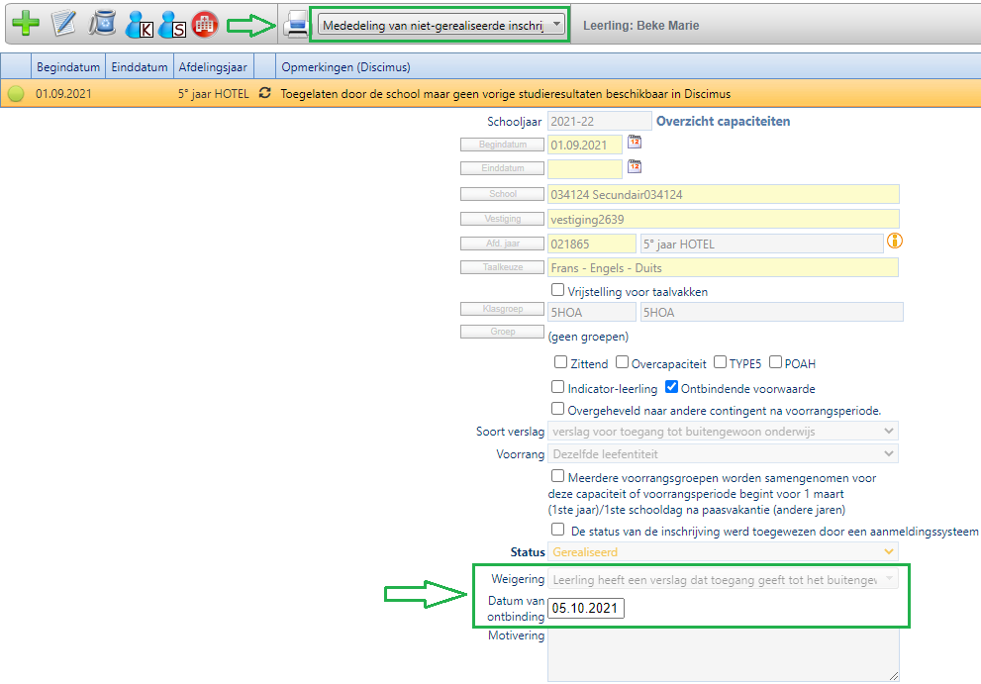Click the refresh sync icon in enrollment row
This screenshot has height=684, width=981.
(x=264, y=93)
